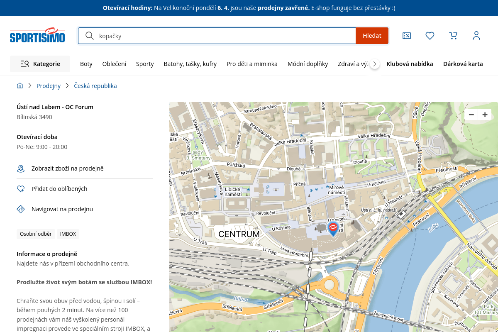Open the wishlist heart icon in header
This screenshot has height=332, width=498.
click(430, 36)
